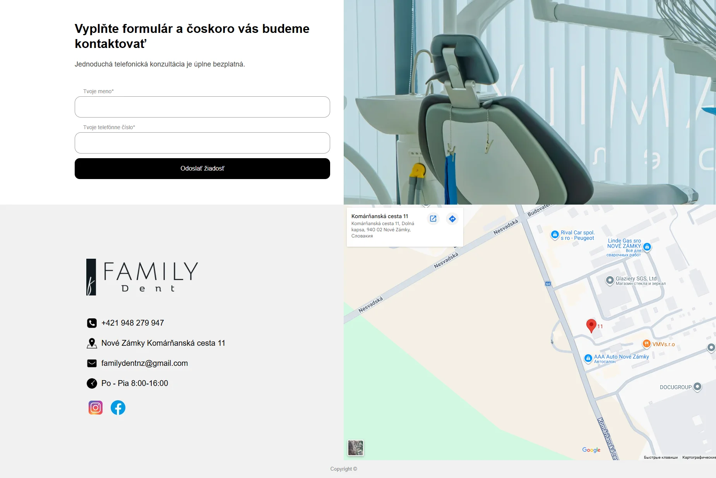Focus the Tvoje meno input field
Image resolution: width=716 pixels, height=478 pixels.
202,107
